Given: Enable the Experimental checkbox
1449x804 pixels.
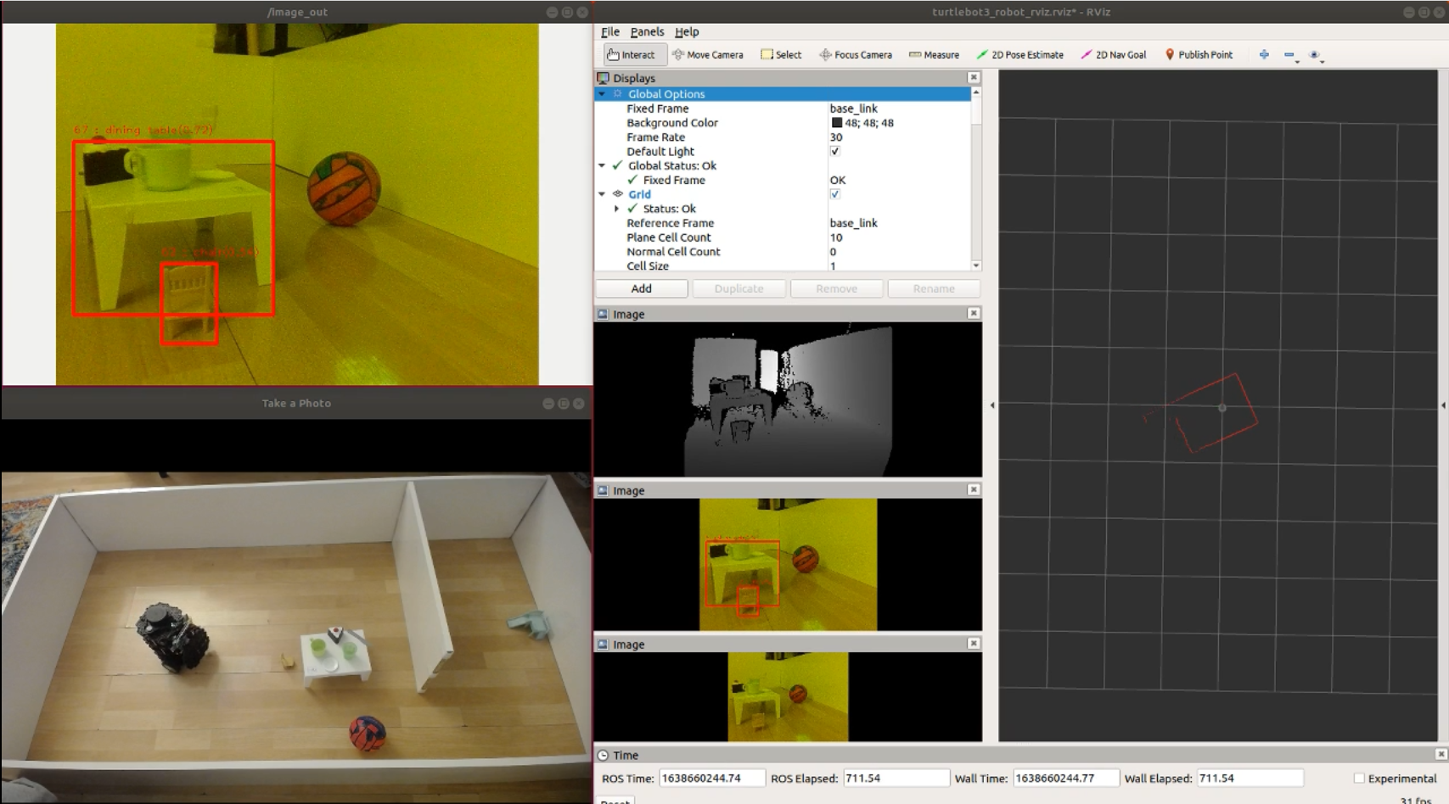Looking at the screenshot, I should [1359, 778].
